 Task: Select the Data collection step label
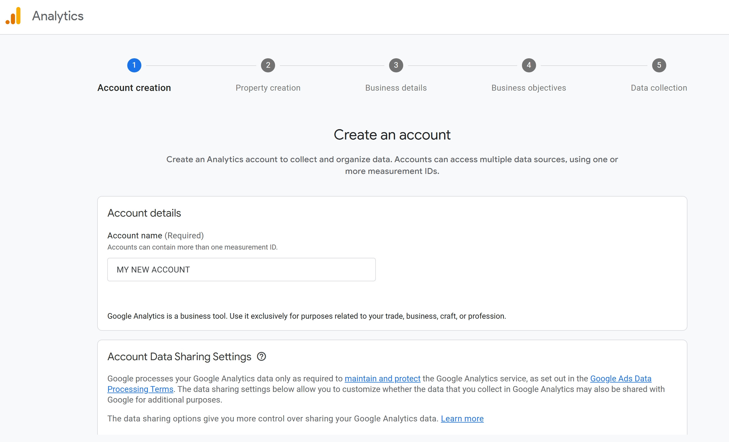coord(659,88)
